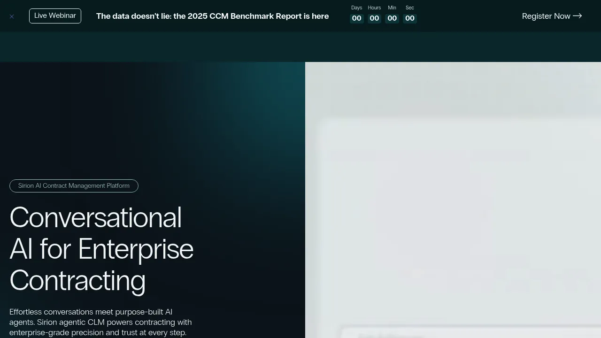Click the arrow icon beside Register Now
The width and height of the screenshot is (601, 338).
[x=578, y=16]
